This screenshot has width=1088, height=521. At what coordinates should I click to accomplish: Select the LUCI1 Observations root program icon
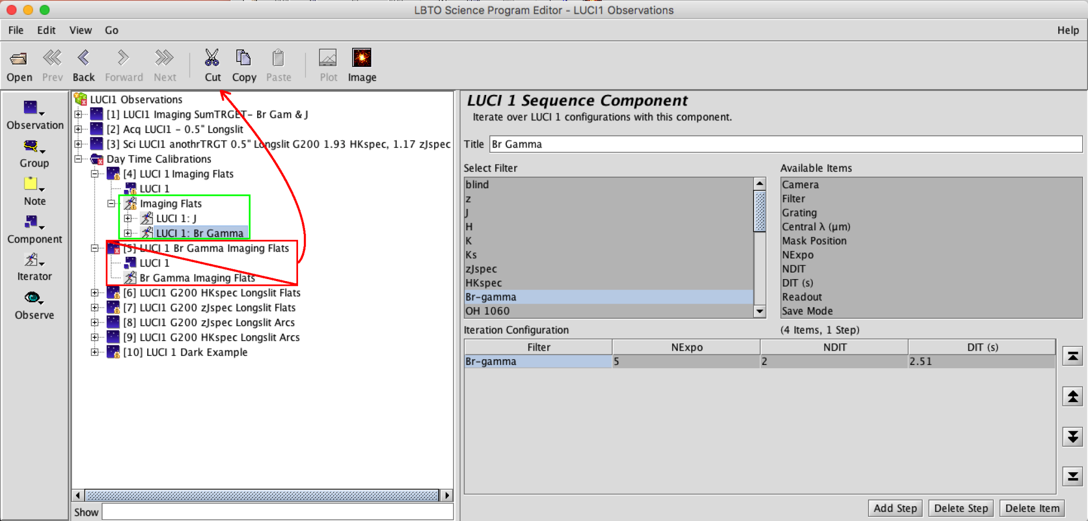pyautogui.click(x=81, y=99)
